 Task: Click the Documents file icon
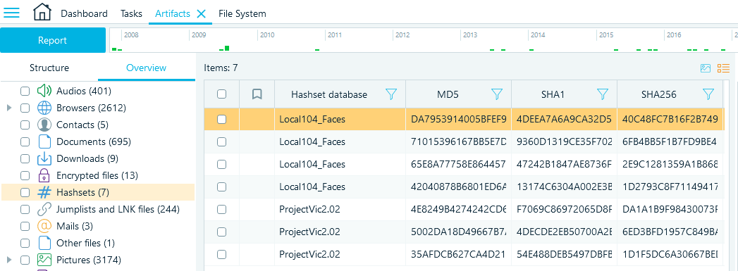click(44, 142)
